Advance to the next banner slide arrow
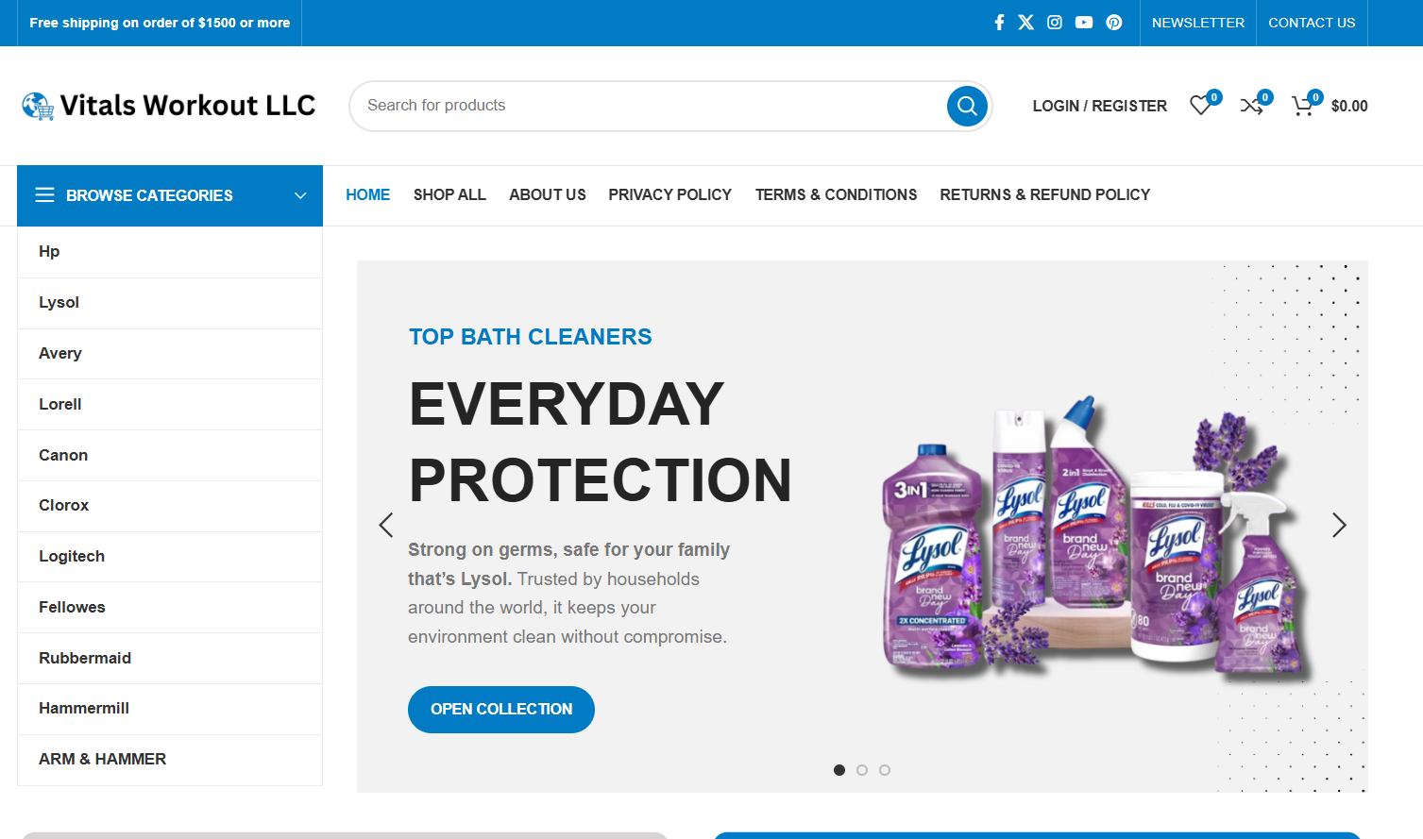This screenshot has width=1423, height=839. click(x=1339, y=525)
